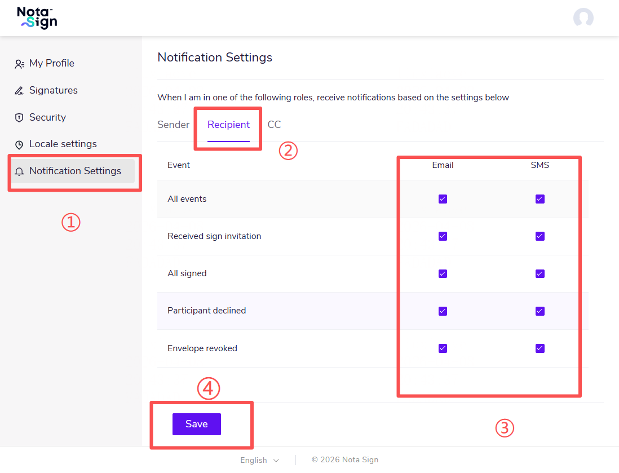This screenshot has height=473, width=619.
Task: Click the My Profile person icon
Action: [x=19, y=64]
